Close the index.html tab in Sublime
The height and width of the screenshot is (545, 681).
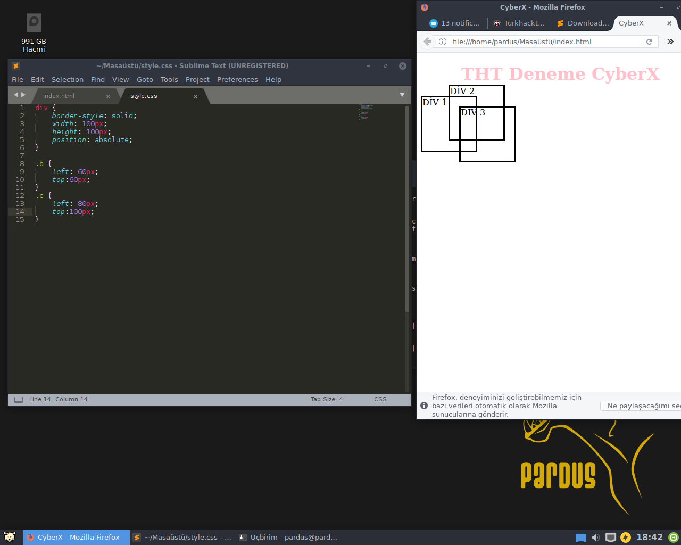(x=108, y=96)
